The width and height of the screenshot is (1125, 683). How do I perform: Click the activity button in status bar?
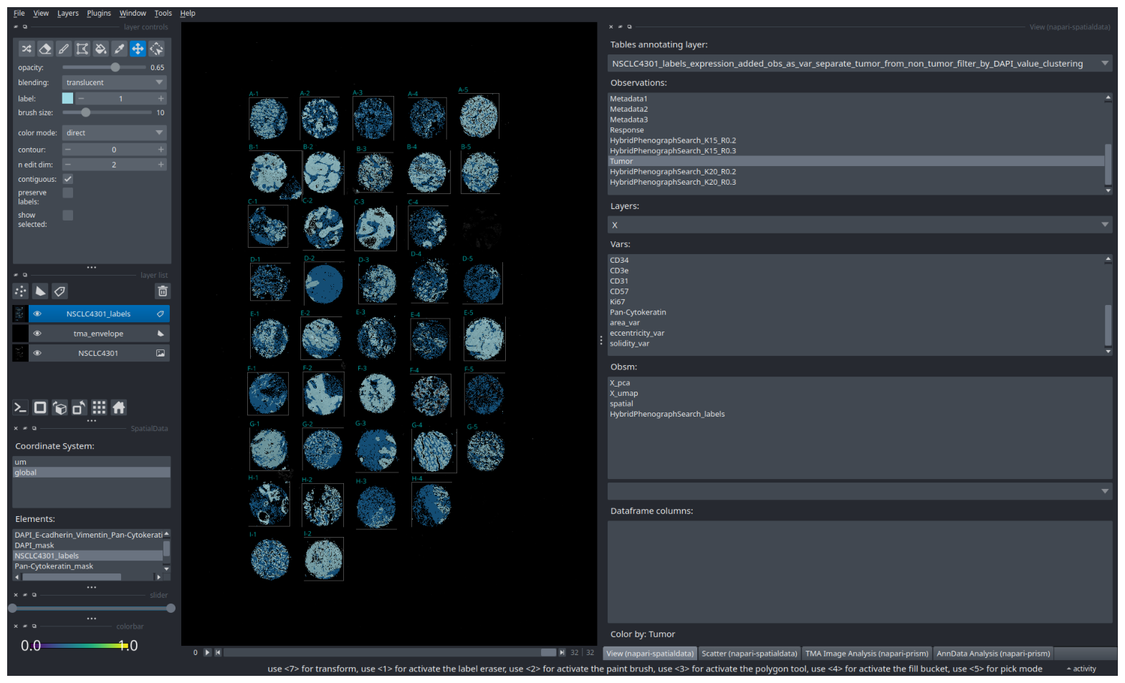tap(1082, 669)
